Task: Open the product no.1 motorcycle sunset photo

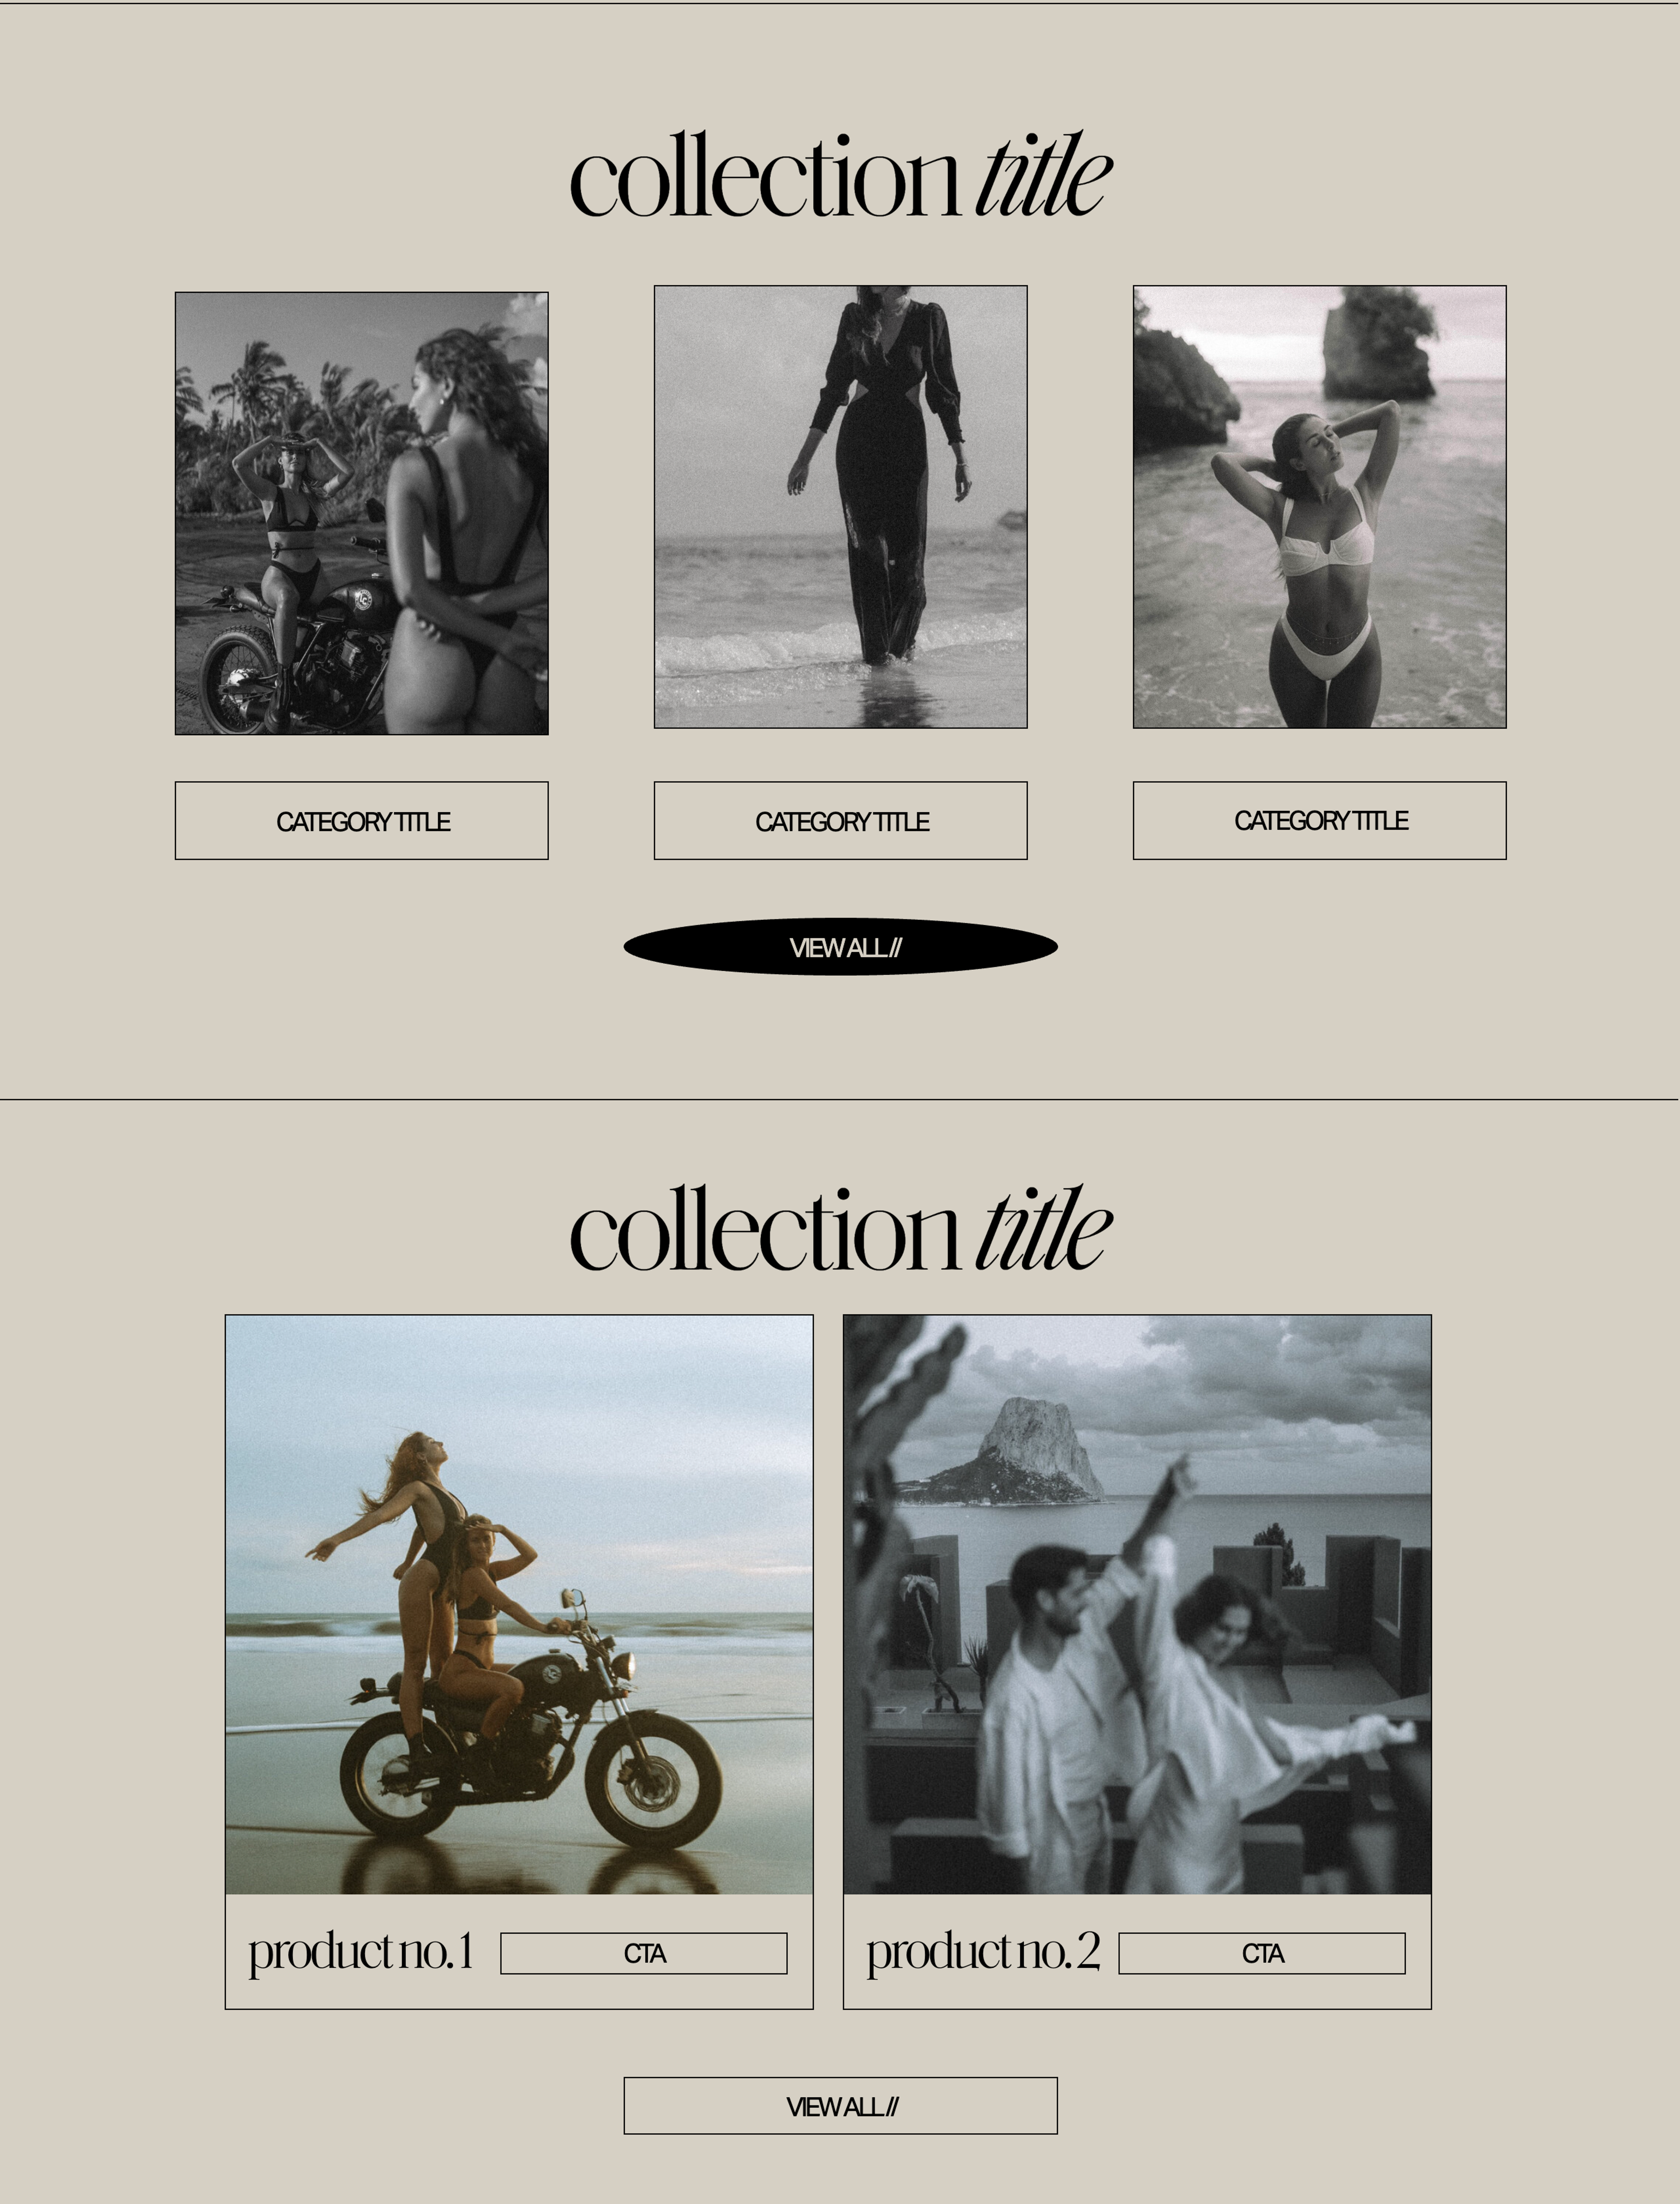Action: (x=519, y=1604)
